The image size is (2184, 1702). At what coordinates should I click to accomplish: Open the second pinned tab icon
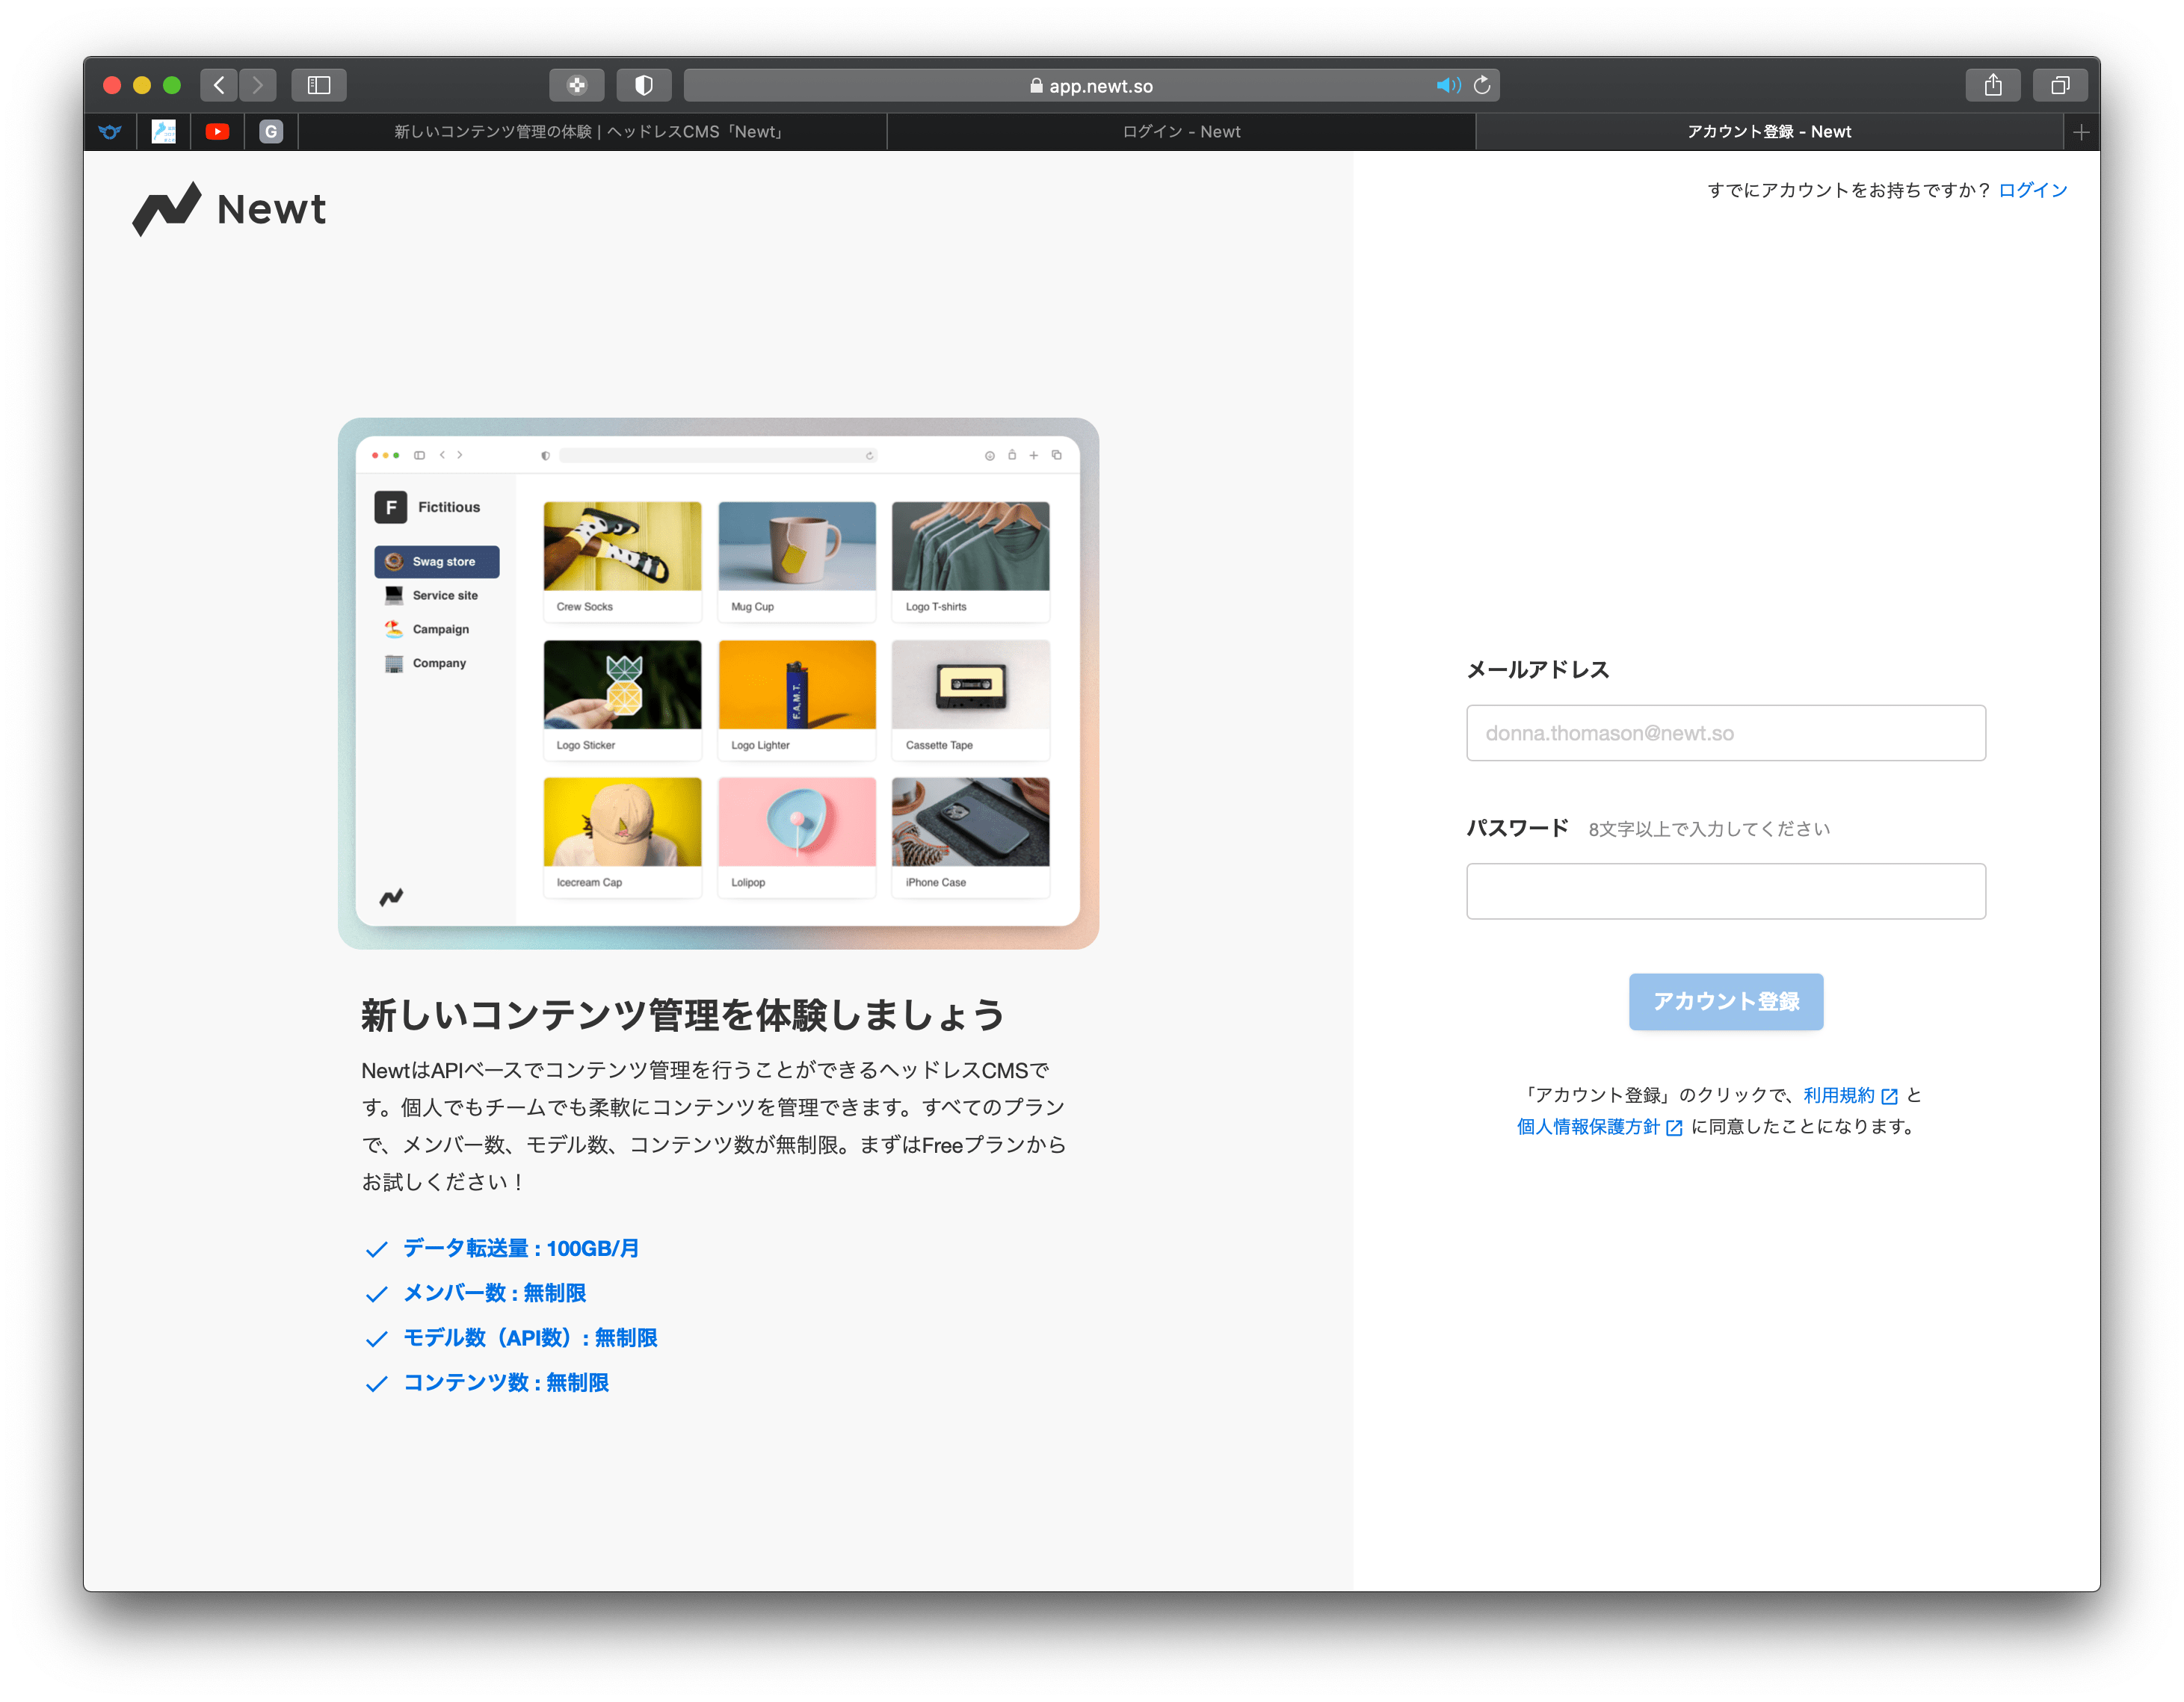pos(163,132)
